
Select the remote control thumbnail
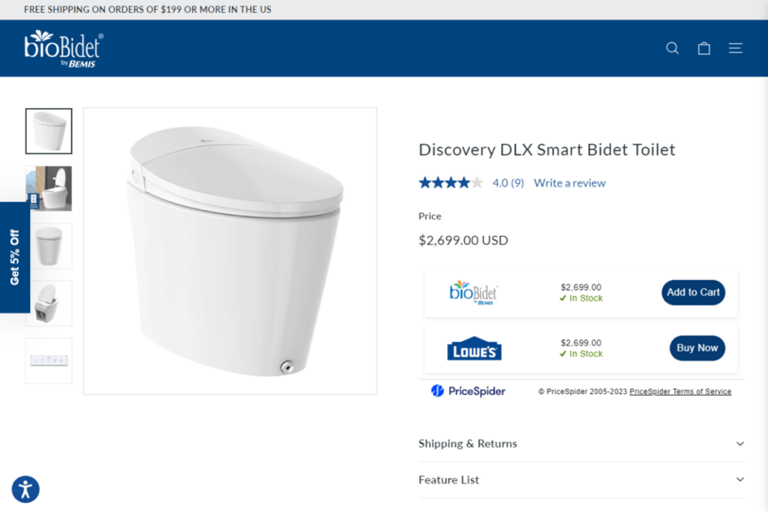tap(48, 361)
